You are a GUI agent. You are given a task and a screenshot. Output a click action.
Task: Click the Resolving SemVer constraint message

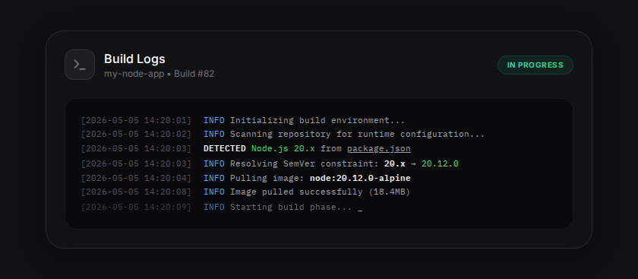coord(304,163)
